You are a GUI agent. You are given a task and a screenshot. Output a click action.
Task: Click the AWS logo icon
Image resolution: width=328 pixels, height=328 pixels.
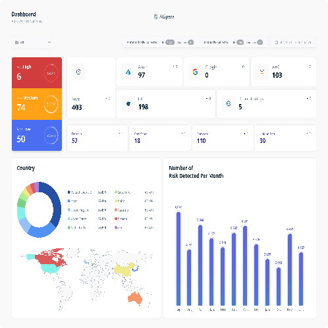(x=262, y=72)
